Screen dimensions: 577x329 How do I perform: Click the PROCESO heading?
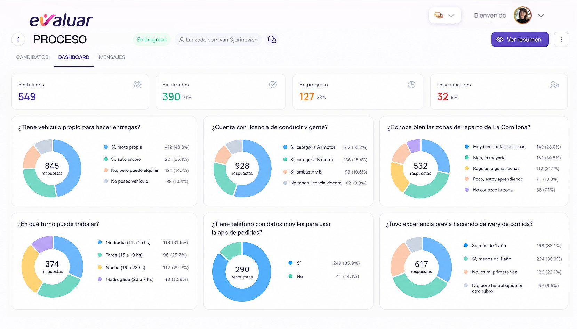(x=60, y=40)
